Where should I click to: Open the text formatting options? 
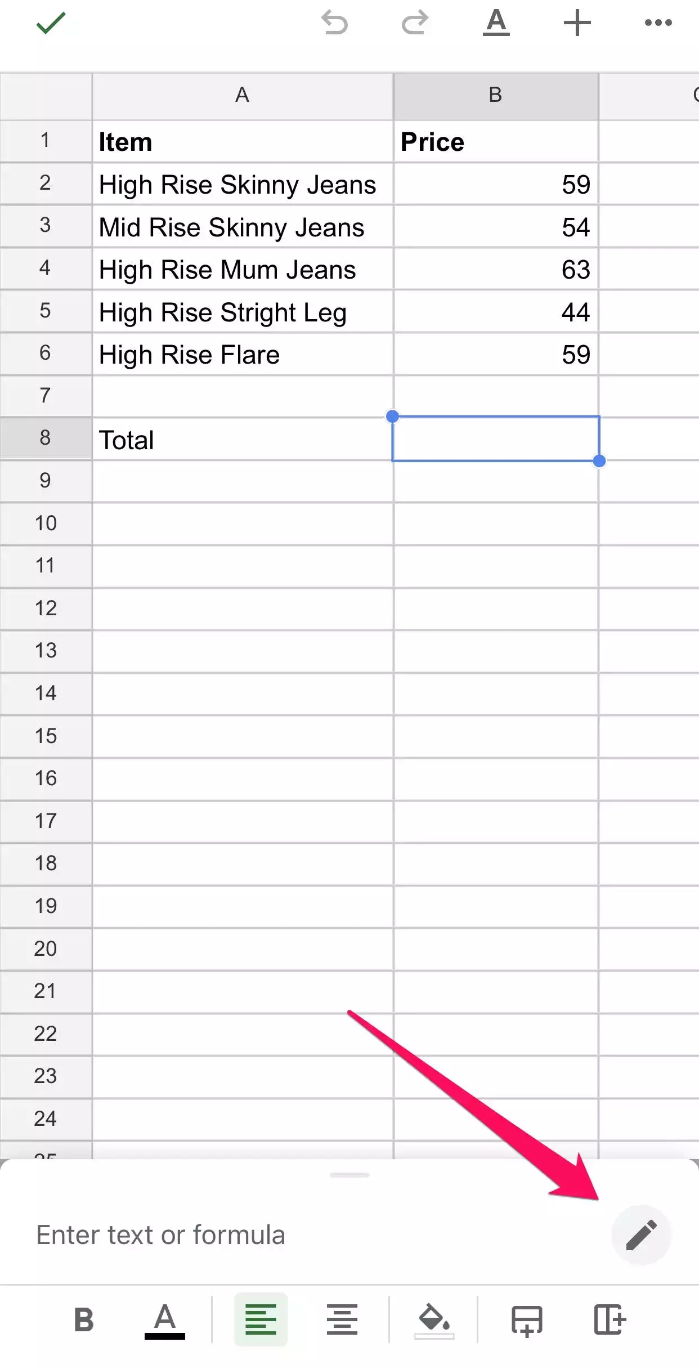[496, 23]
